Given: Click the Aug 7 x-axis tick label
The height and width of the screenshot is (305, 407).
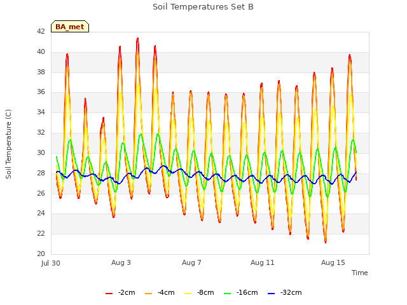Looking at the screenshot, I should (191, 262).
